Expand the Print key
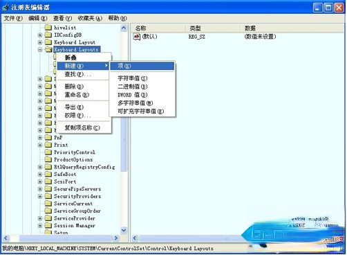The width and height of the screenshot is (347, 255). pos(40,145)
